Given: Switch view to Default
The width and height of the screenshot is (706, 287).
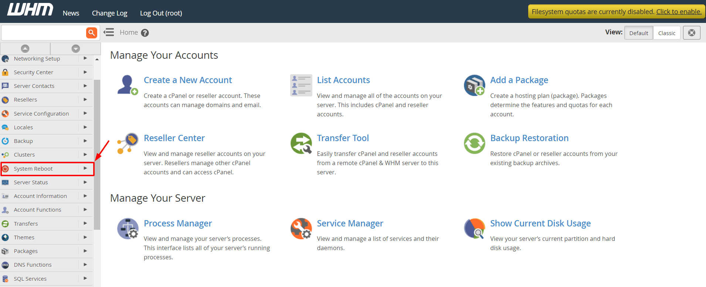Looking at the screenshot, I should click(638, 33).
